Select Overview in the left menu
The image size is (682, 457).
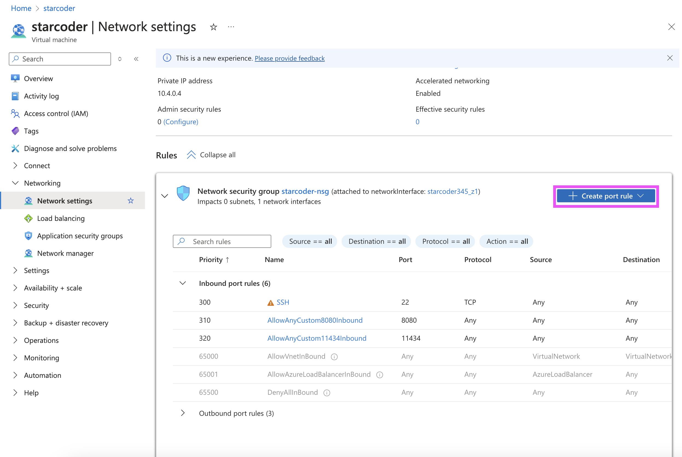coord(38,78)
